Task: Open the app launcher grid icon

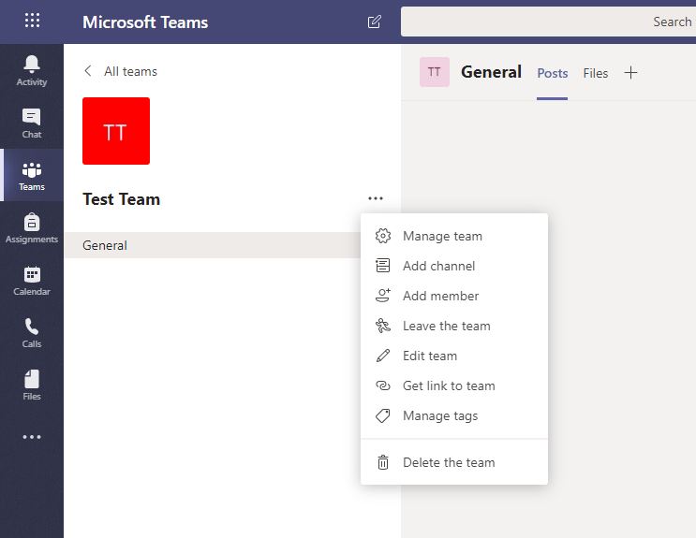Action: pyautogui.click(x=32, y=21)
